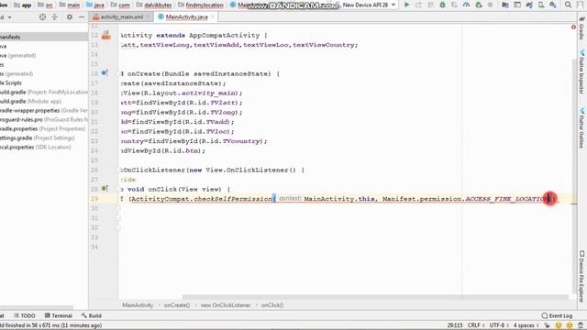Close the MainActivity.java tab
The height and width of the screenshot is (330, 587).
[213, 17]
